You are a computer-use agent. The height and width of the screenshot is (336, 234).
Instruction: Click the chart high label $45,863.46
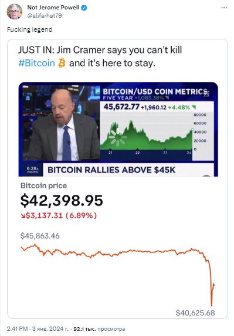pos(40,236)
